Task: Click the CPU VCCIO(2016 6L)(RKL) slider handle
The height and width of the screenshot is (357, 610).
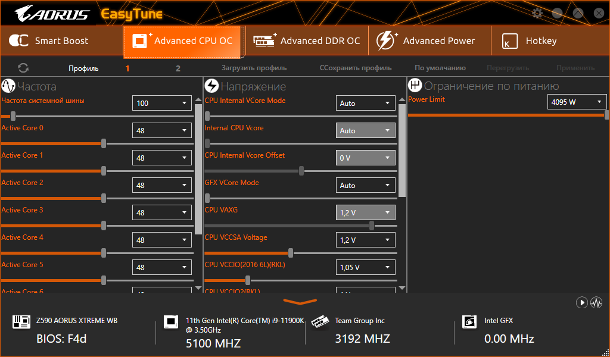Action: 248,280
